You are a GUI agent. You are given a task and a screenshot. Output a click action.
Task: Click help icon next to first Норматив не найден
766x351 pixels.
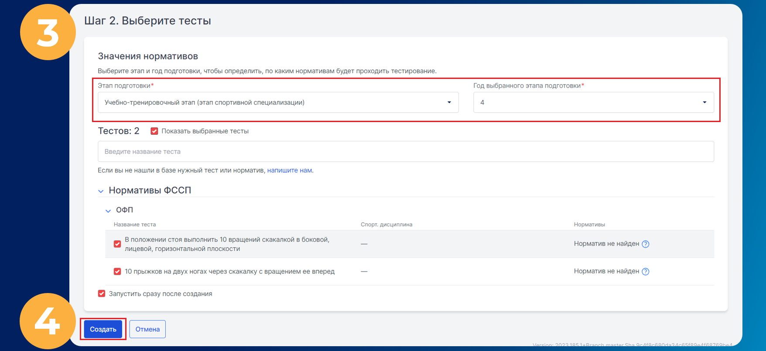(x=646, y=244)
